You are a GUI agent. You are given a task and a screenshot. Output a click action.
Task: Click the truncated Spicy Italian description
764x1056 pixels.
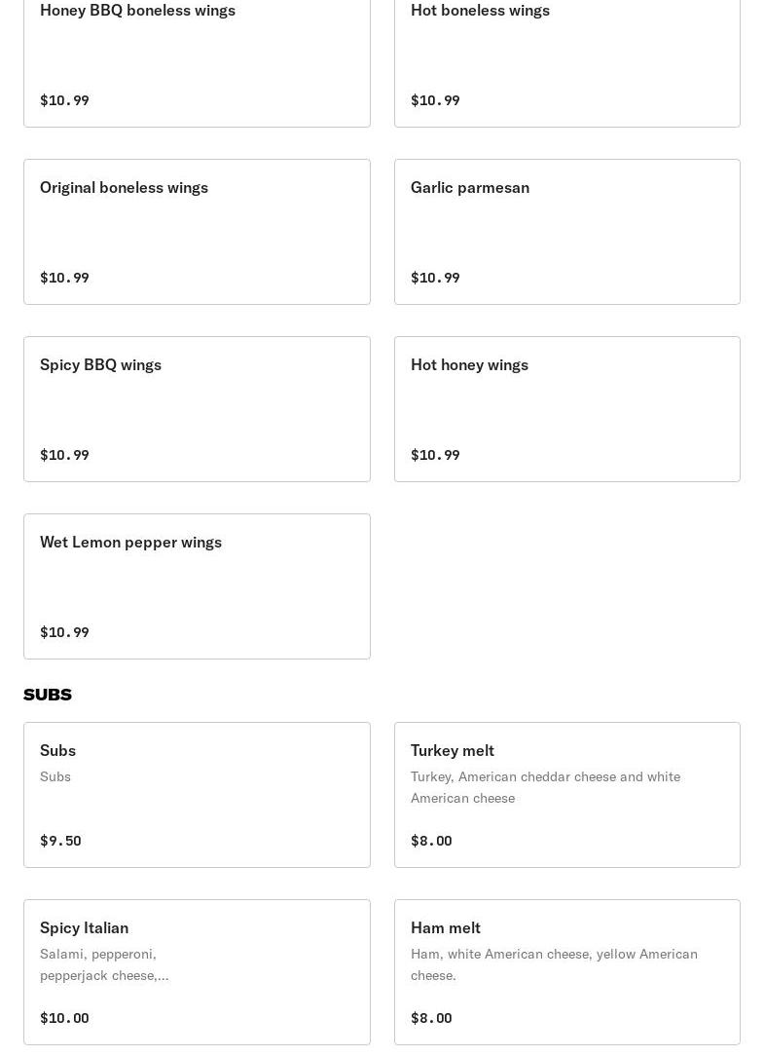coord(104,964)
